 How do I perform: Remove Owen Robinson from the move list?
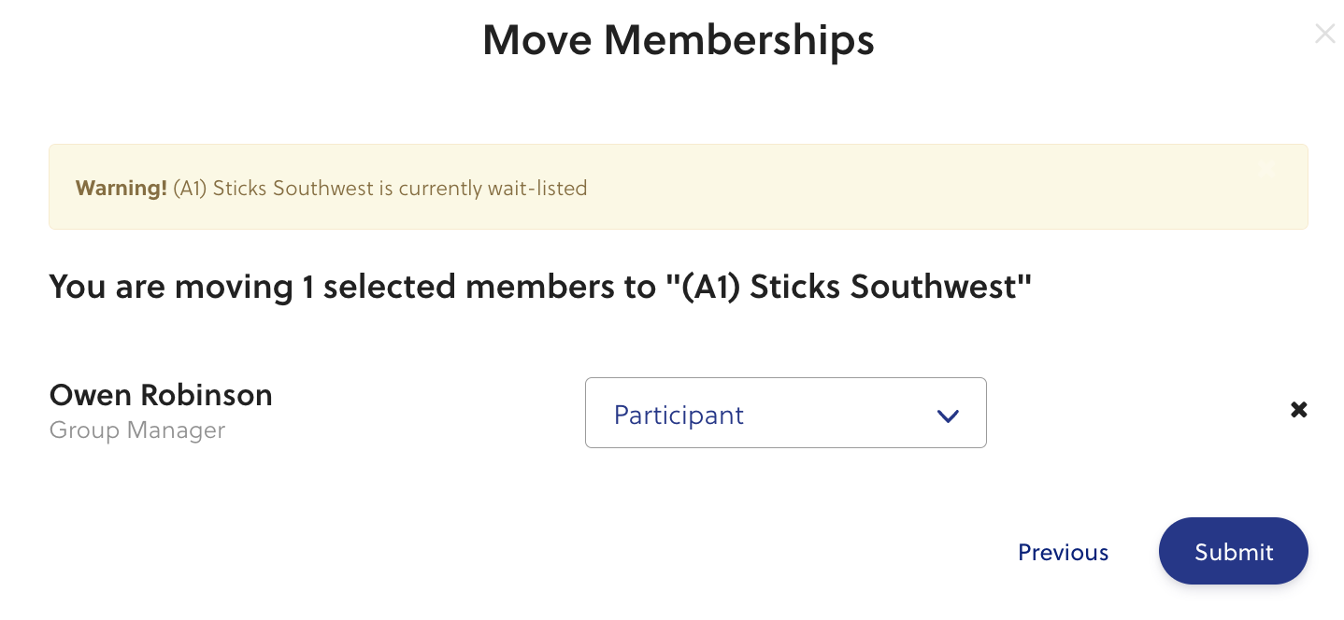pyautogui.click(x=1298, y=409)
